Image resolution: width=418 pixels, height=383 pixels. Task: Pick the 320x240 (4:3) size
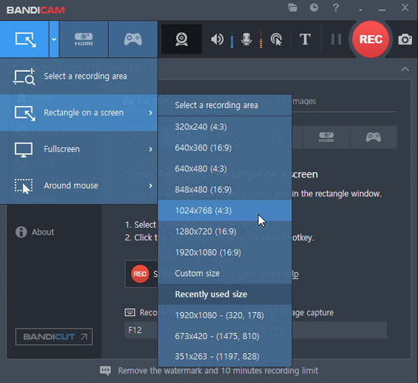[x=225, y=127]
